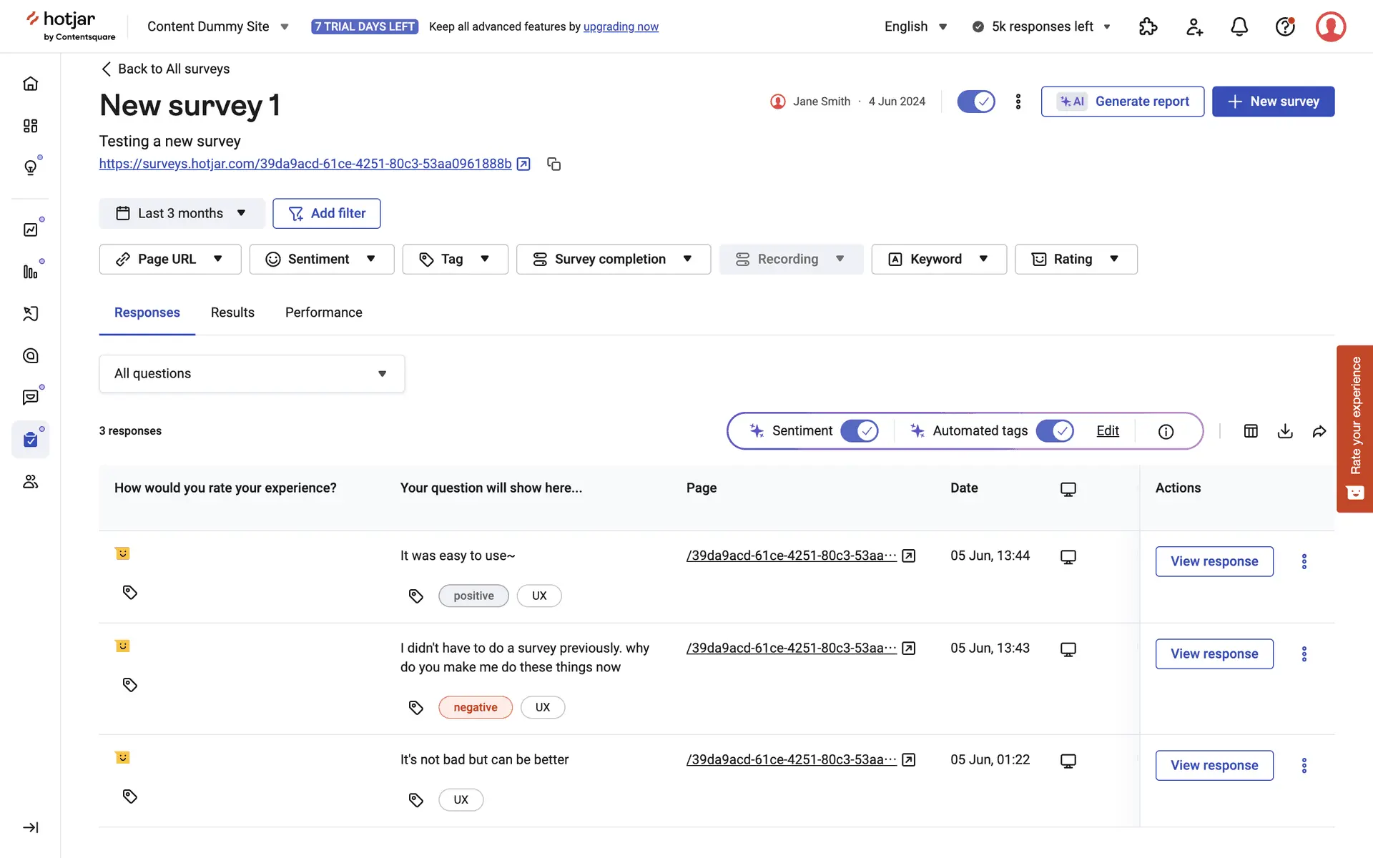Click the invite user icon
Viewport: 1373px width, 858px height.
(x=1194, y=27)
